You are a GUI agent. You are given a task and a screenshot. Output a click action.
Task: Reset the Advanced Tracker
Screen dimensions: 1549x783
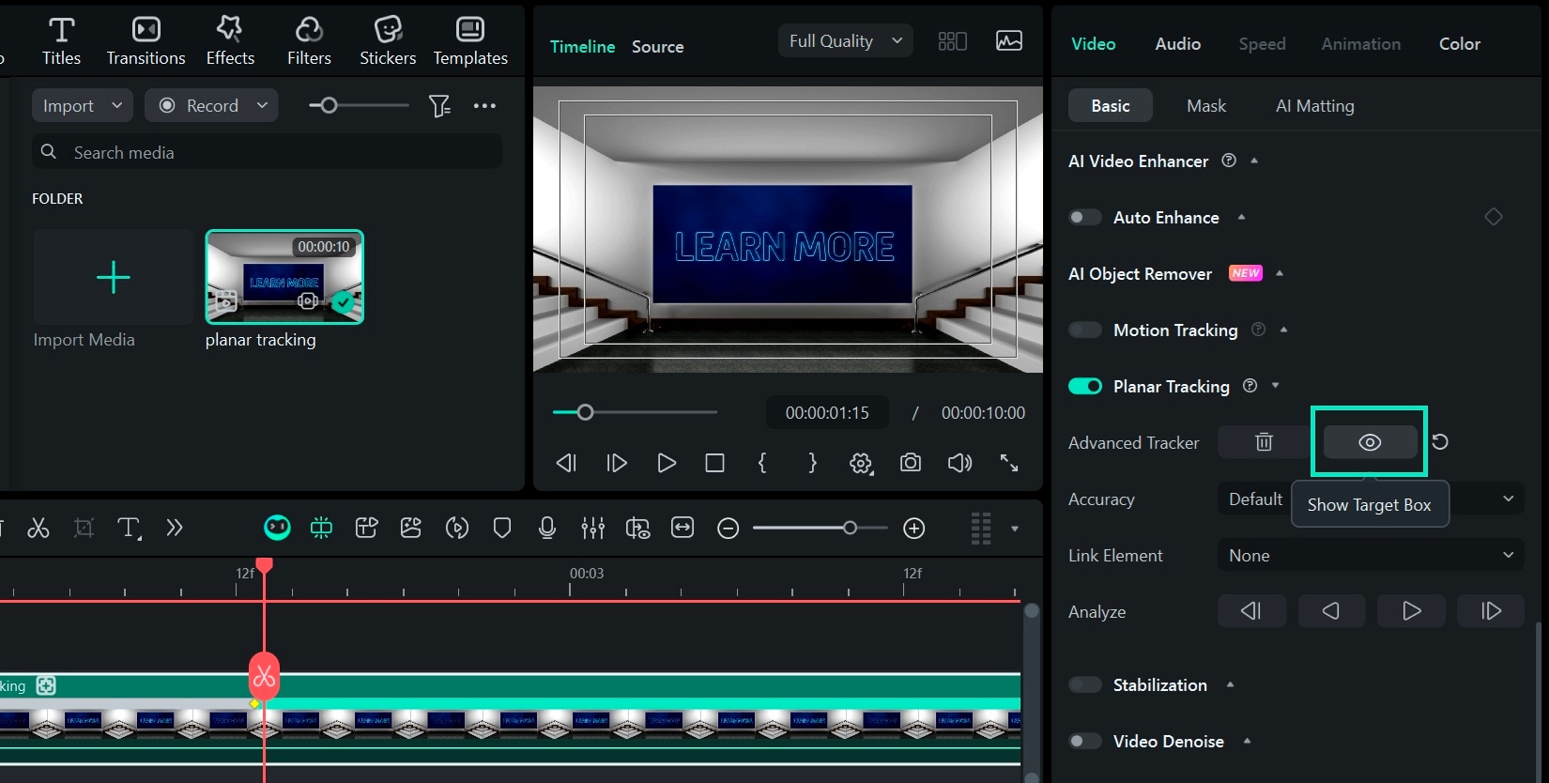[1440, 441]
